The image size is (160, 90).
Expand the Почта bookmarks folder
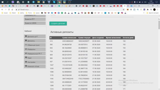click(x=29, y=13)
